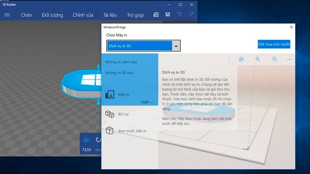Click the Không có lỗi nào text
Image resolution: width=310 pixels, height=174 pixels.
[x=119, y=73]
